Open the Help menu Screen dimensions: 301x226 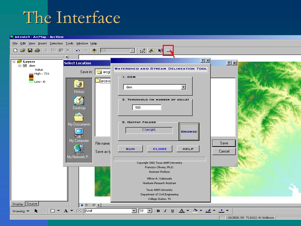[x=94, y=43]
